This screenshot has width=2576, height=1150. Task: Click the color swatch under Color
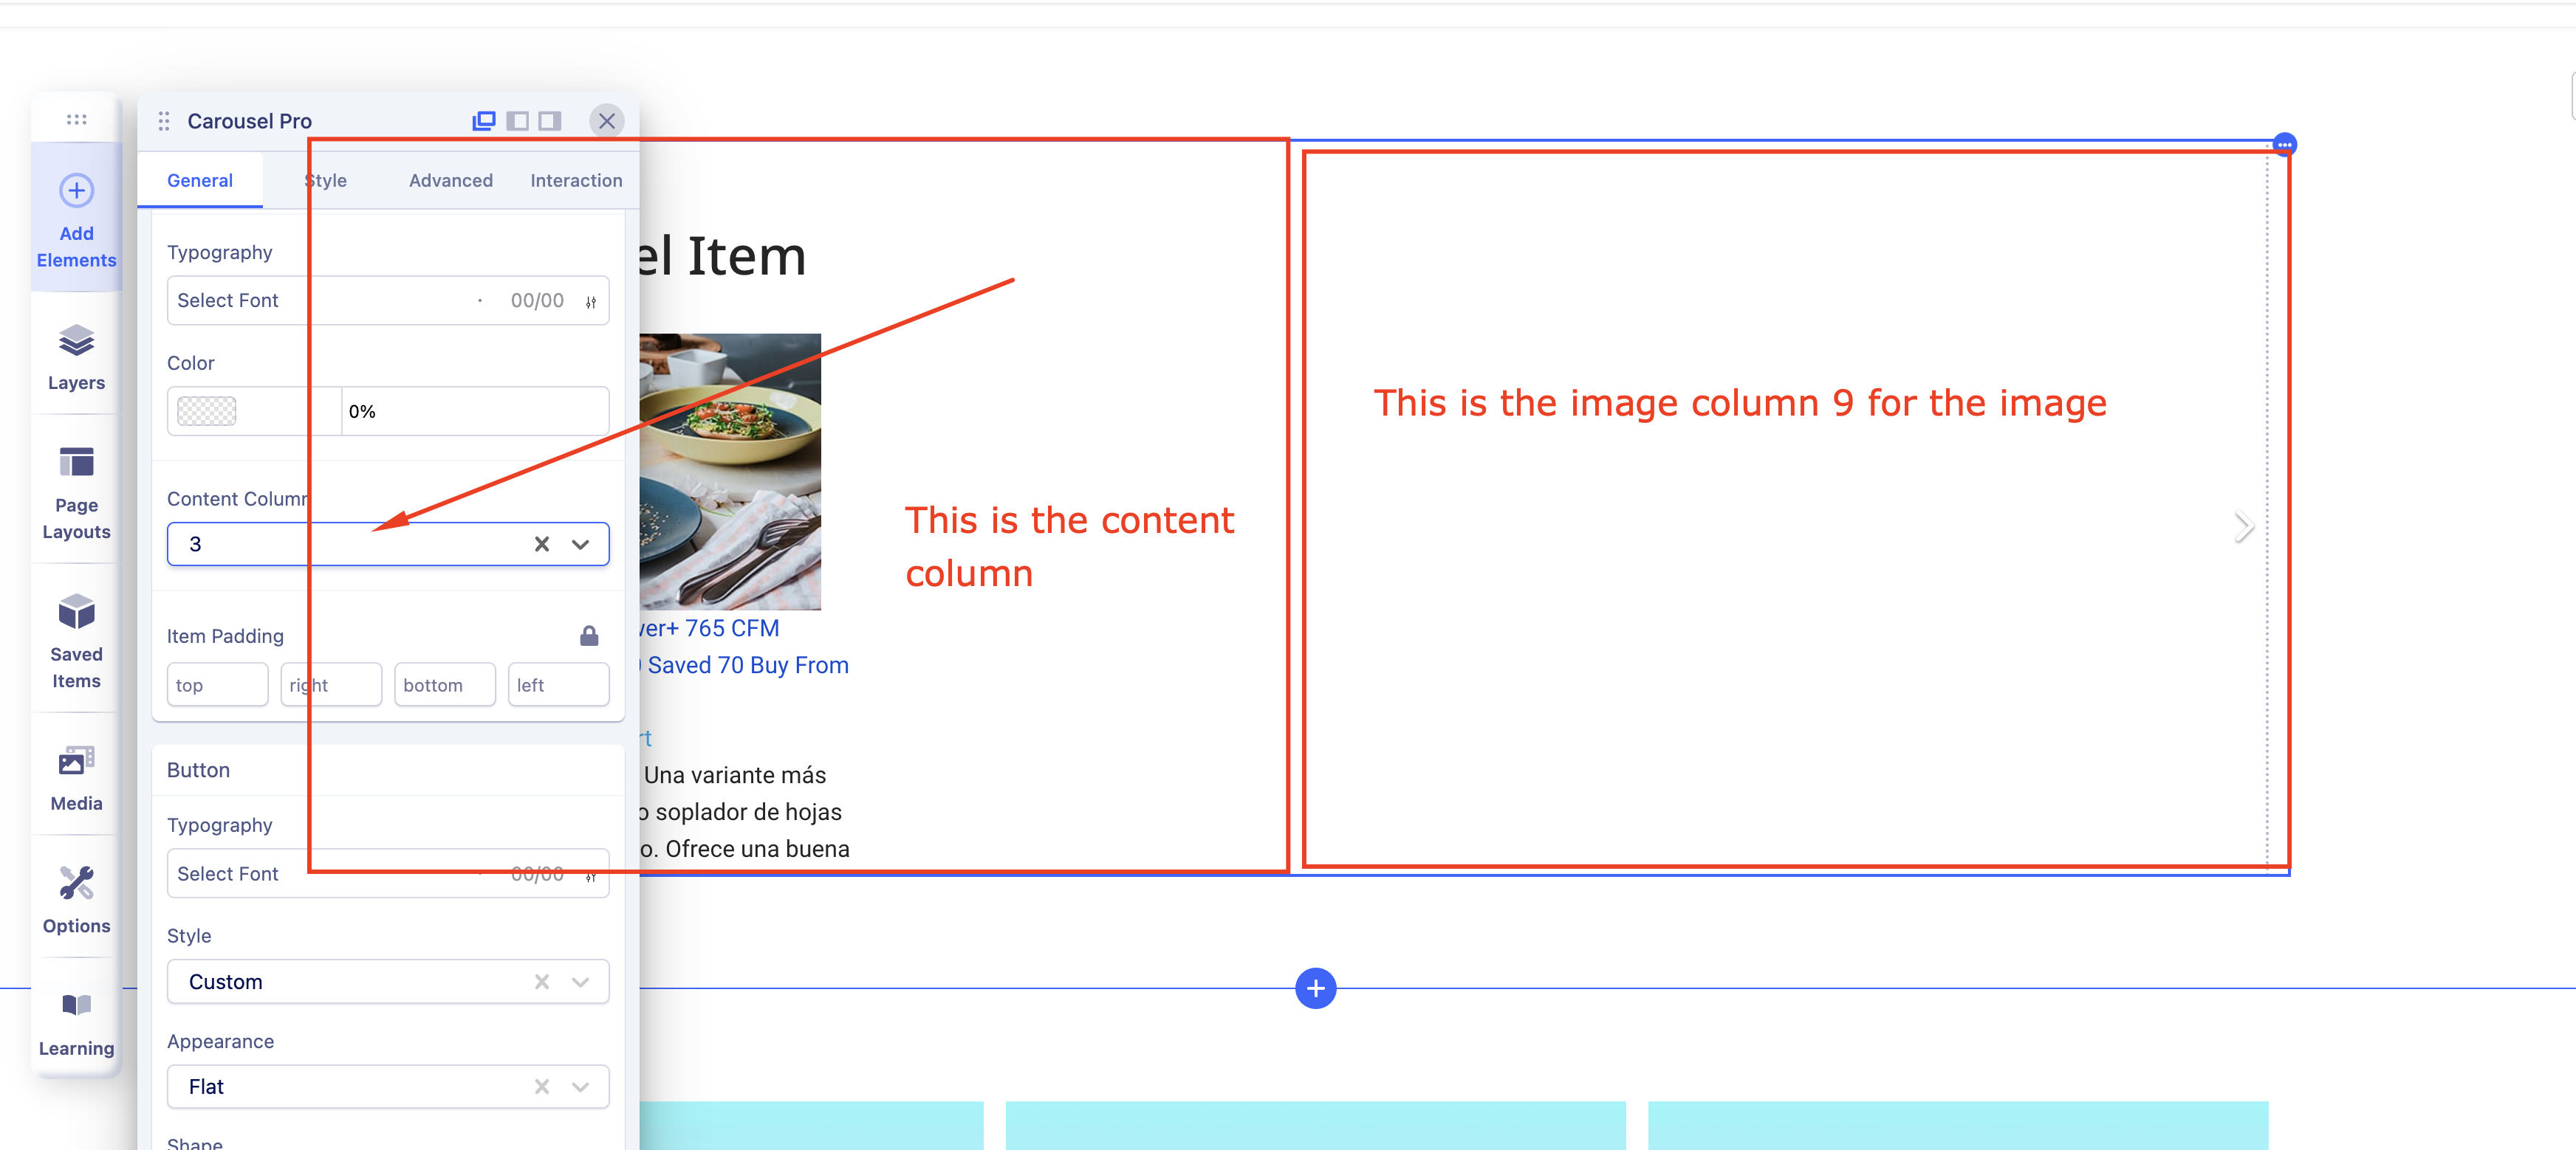[x=209, y=410]
